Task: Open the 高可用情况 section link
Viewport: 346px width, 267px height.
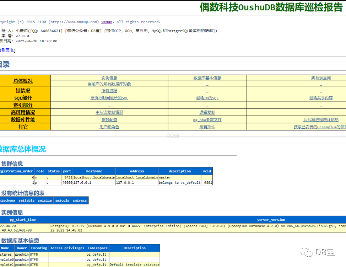Action: tap(23, 112)
